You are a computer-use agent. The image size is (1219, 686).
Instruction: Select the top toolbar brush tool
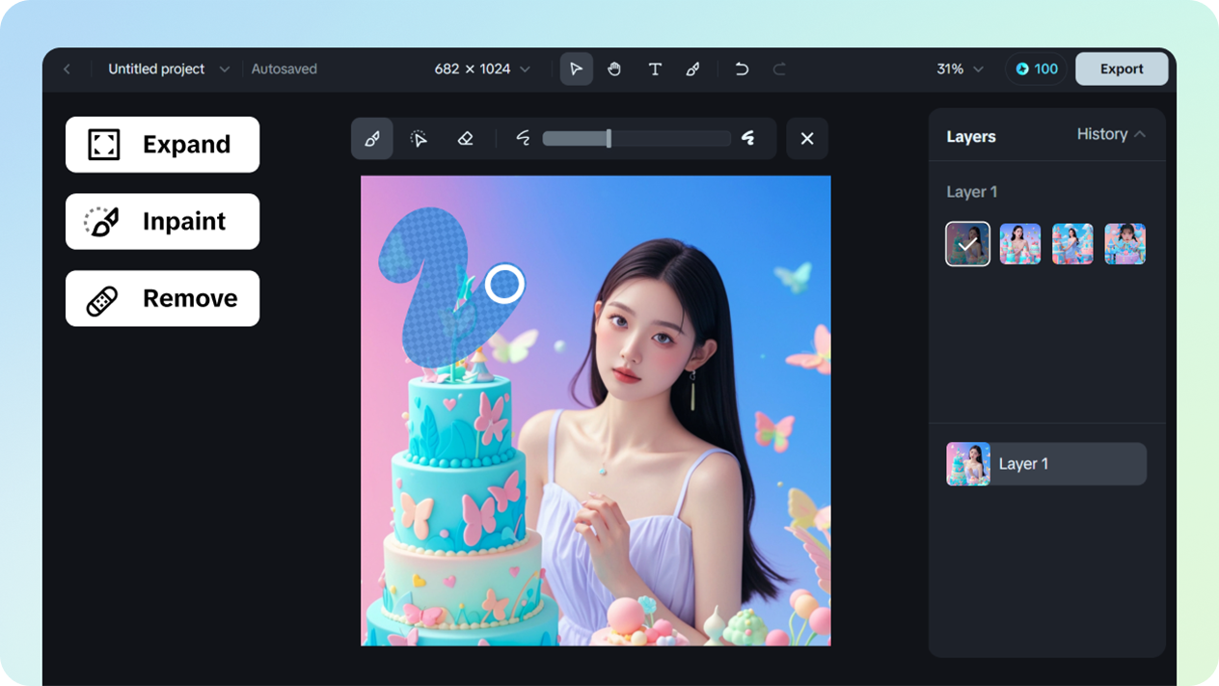pos(692,69)
